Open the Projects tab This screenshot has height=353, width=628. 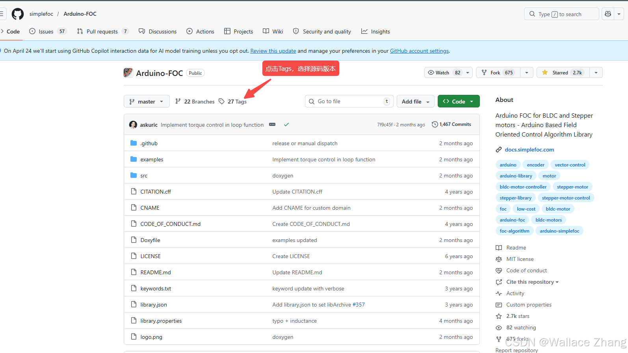pos(238,31)
